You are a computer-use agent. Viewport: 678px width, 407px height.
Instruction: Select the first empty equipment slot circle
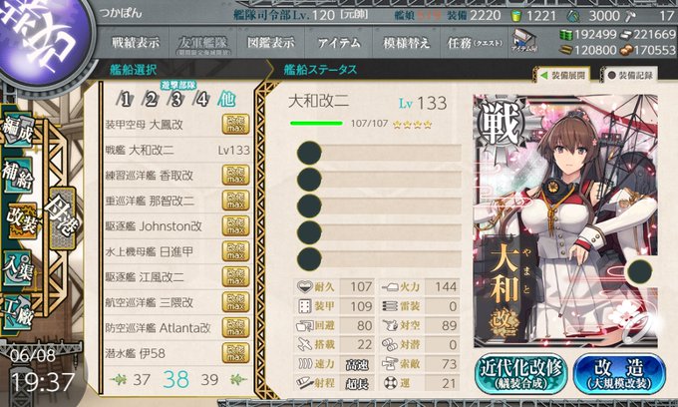tap(309, 153)
